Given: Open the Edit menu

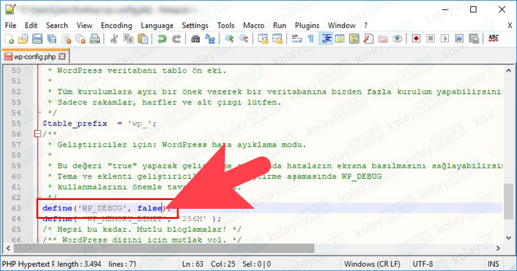Looking at the screenshot, I should (x=31, y=25).
